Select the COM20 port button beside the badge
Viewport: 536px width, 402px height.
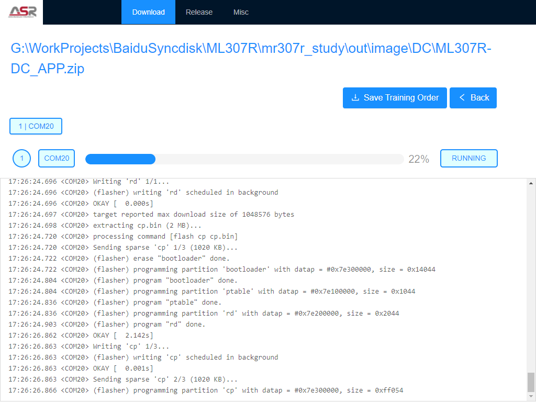pyautogui.click(x=57, y=158)
